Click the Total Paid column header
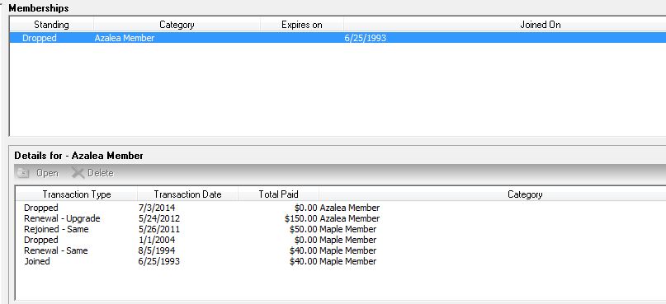666x304 pixels. [279, 194]
